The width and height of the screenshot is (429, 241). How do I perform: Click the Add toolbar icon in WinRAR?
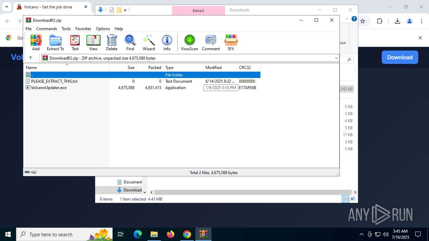coord(36,43)
